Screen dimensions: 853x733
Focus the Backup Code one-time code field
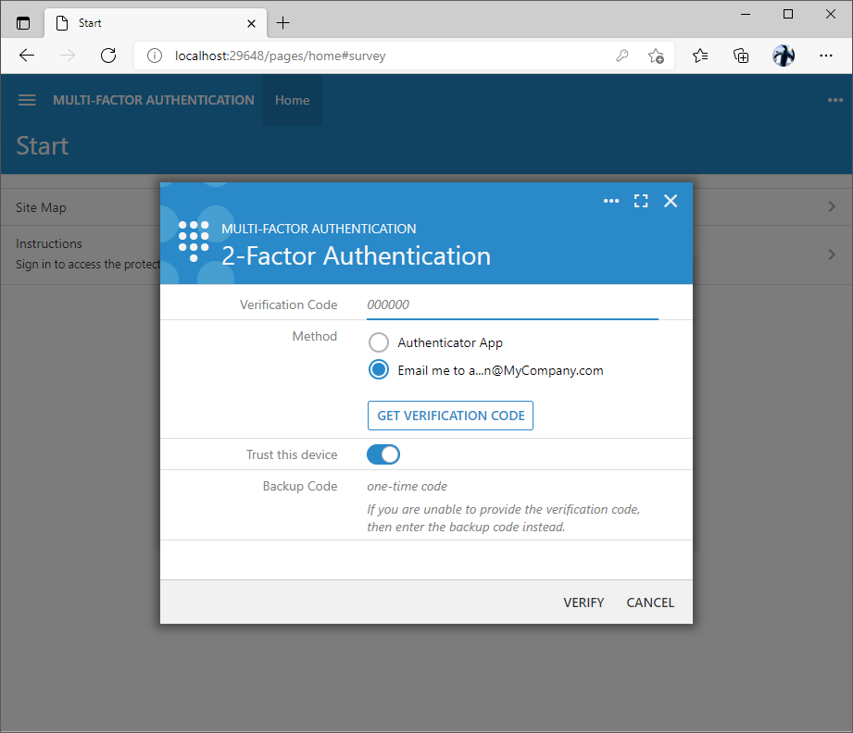(x=512, y=486)
